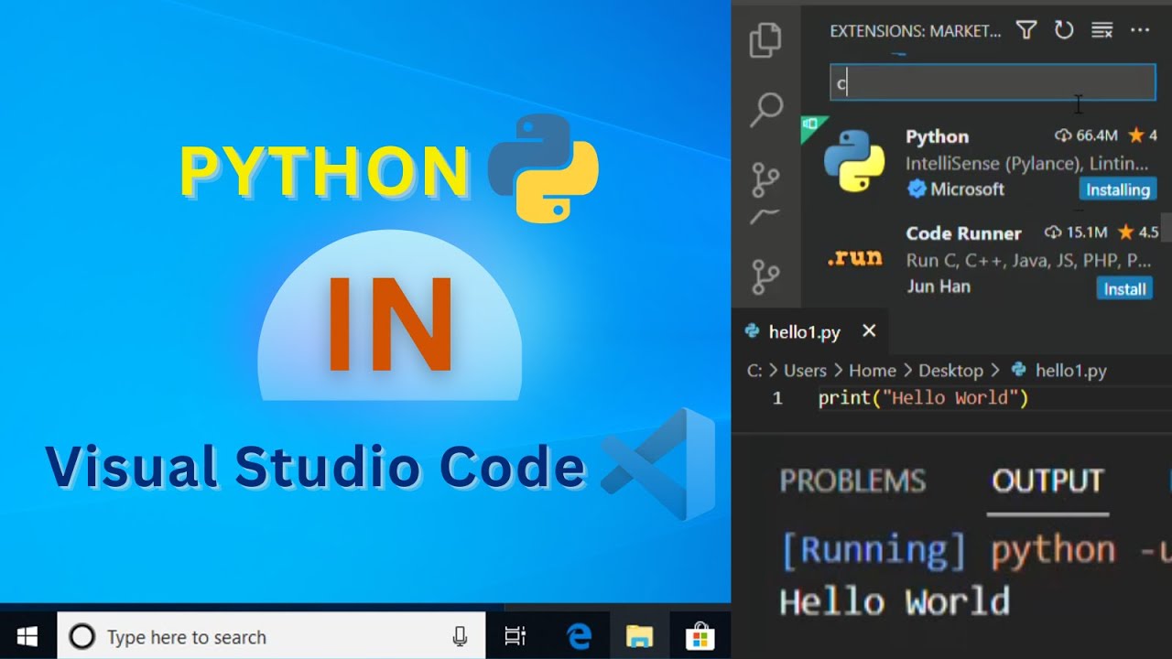Switch to the PROBLEMS panel tab

coord(852,481)
